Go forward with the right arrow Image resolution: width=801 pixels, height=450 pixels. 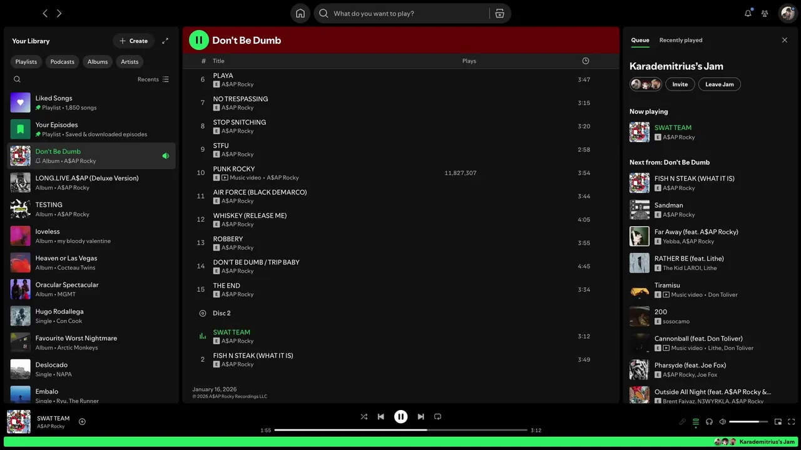tap(59, 13)
